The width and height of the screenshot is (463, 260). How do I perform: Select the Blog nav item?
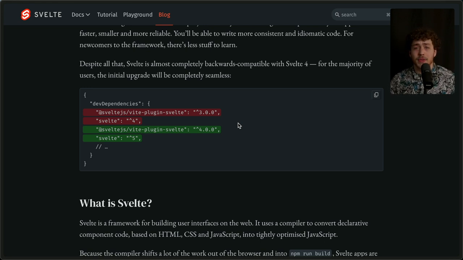[x=164, y=14]
